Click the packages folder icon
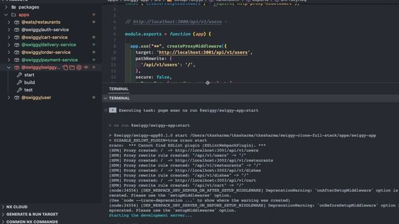Image resolution: width=399 pixels, height=224 pixels. [x=14, y=7]
